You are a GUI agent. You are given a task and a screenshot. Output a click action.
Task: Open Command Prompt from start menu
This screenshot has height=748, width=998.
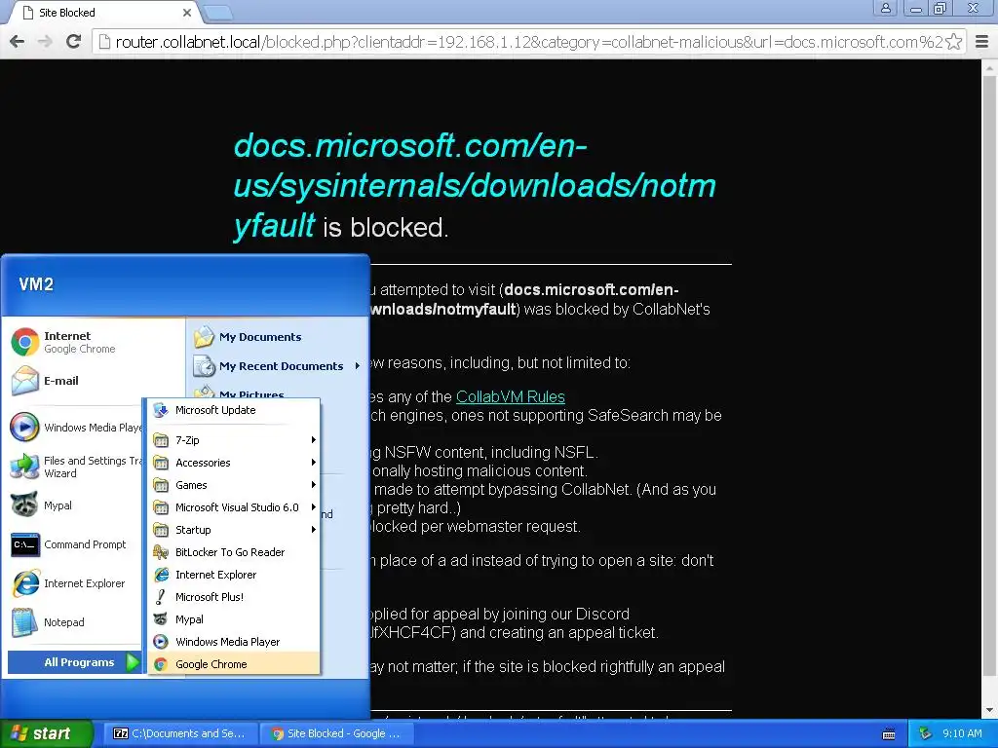[x=75, y=544]
